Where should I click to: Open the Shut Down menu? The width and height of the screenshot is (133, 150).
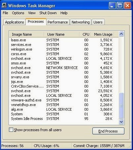click(48, 13)
